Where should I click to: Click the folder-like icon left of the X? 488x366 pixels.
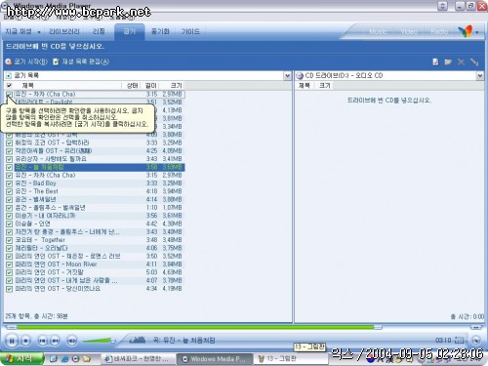[x=448, y=61]
